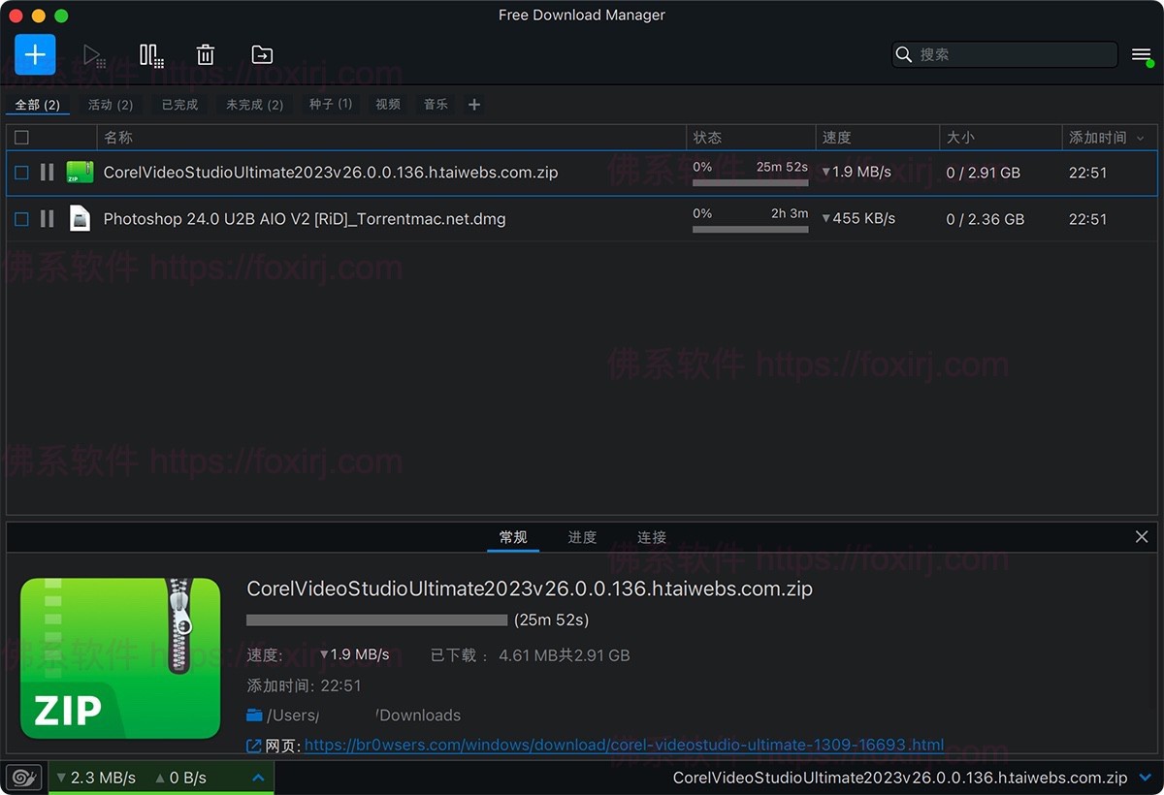Screen dimensions: 1164x795
Task: Open the columns/statistics icon on the toolbar
Action: 151,54
